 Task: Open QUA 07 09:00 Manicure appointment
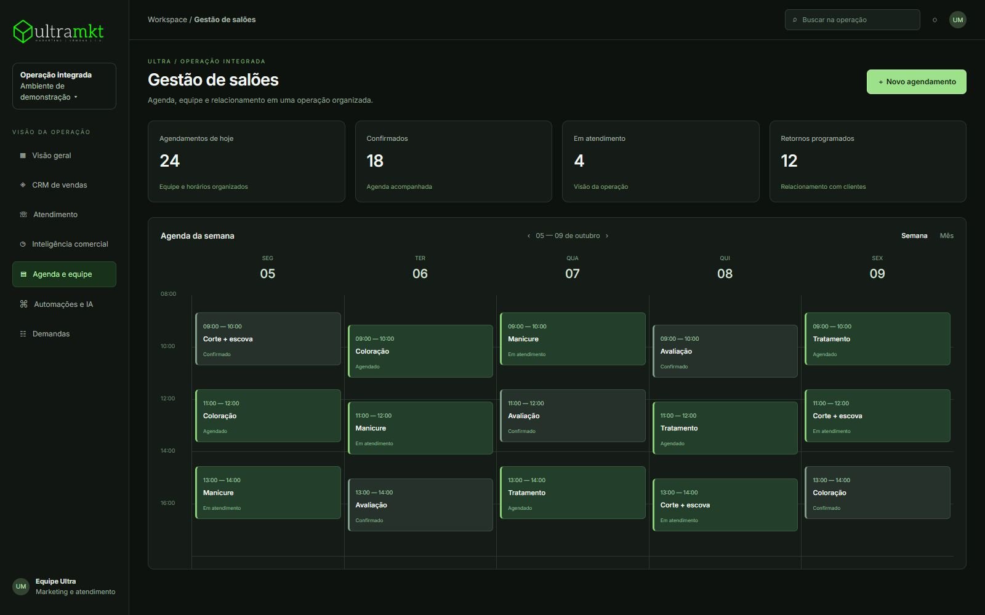(573, 339)
